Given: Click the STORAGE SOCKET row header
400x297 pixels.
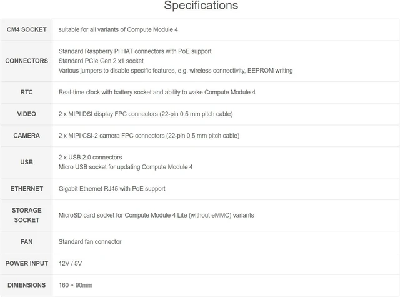Looking at the screenshot, I should (26, 215).
